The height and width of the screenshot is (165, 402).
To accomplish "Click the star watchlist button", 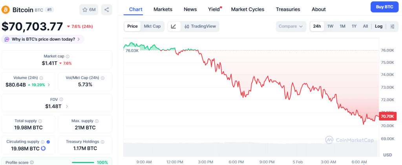I will [x=89, y=9].
